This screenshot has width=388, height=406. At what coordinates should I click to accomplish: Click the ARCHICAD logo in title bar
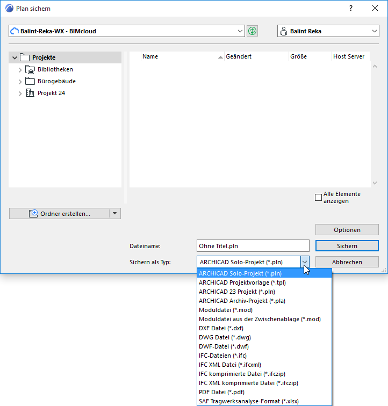[9, 8]
